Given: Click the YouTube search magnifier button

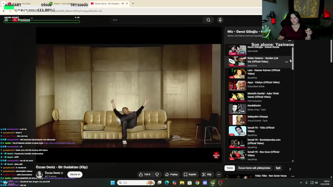Looking at the screenshot, I should pyautogui.click(x=208, y=20).
